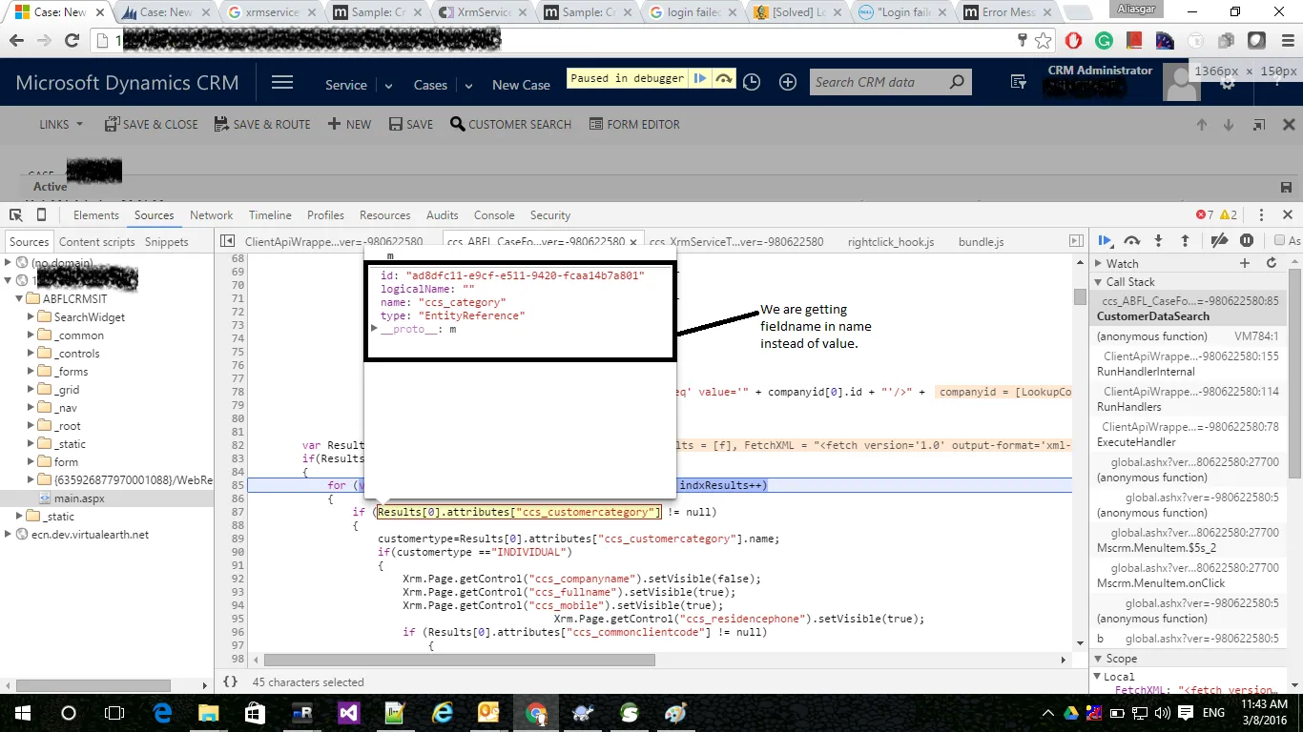Image resolution: width=1303 pixels, height=732 pixels.
Task: Resume from the Paused in debugger overlay
Action: [x=700, y=79]
